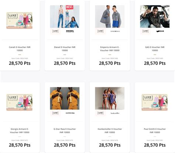The image size is (175, 153).
Task: Open the G-Star Raw yellow outfit photo
Action: pyautogui.click(x=65, y=98)
